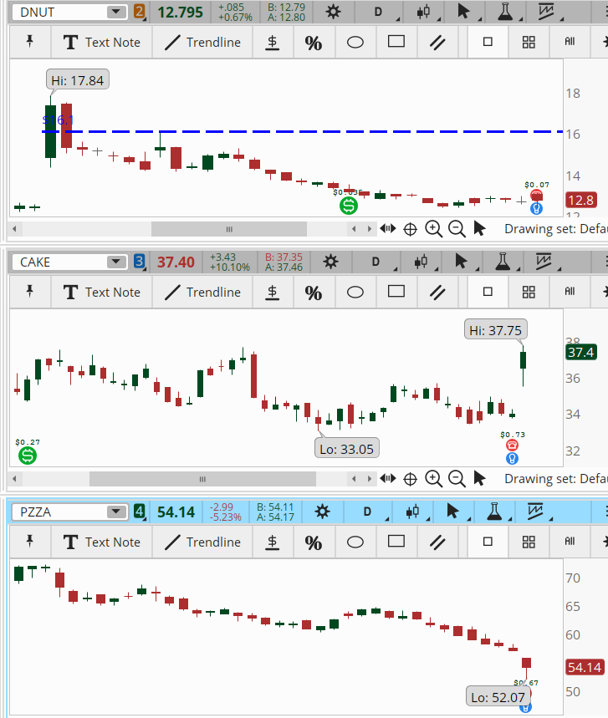Open DNUT timeframe D selector
Image resolution: width=608 pixels, height=718 pixels.
click(379, 13)
